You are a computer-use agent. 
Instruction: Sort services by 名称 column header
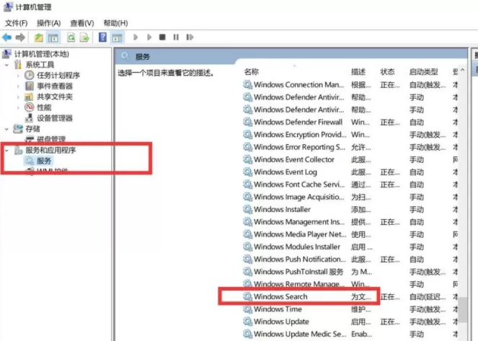pos(252,72)
